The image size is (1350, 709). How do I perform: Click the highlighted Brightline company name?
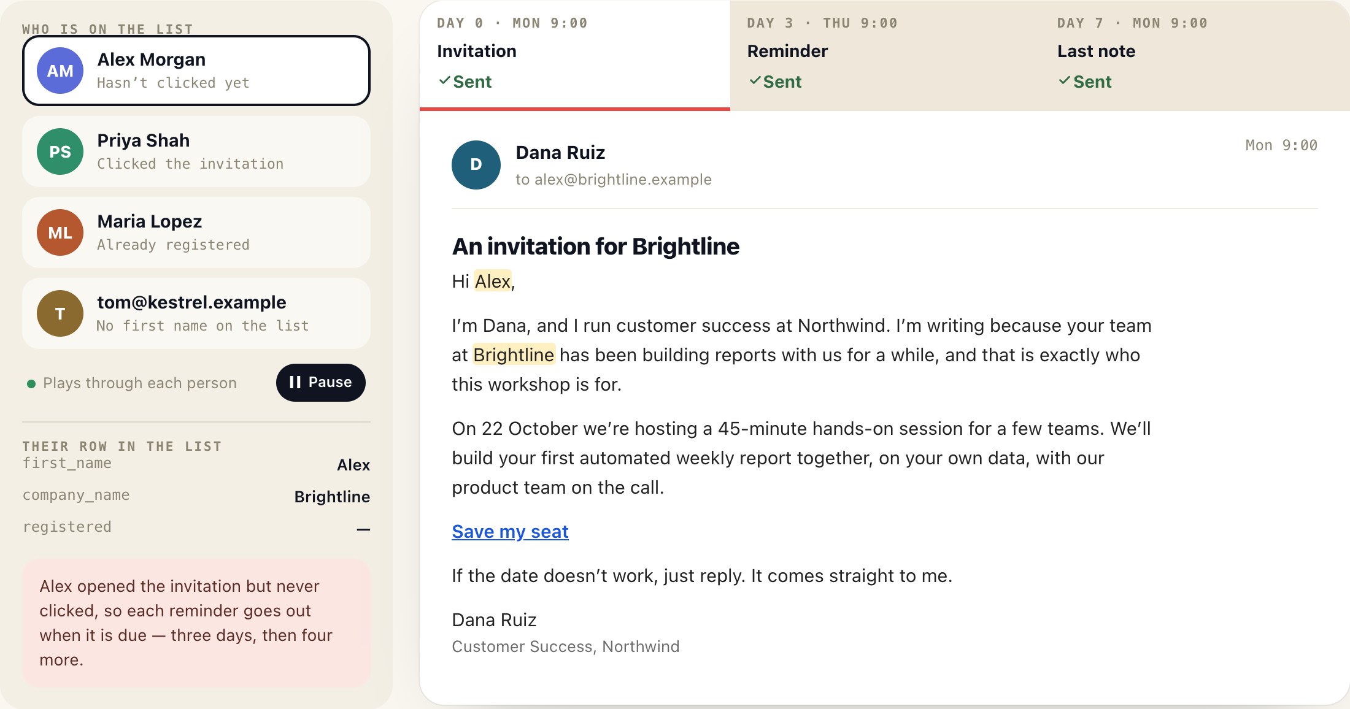[514, 355]
